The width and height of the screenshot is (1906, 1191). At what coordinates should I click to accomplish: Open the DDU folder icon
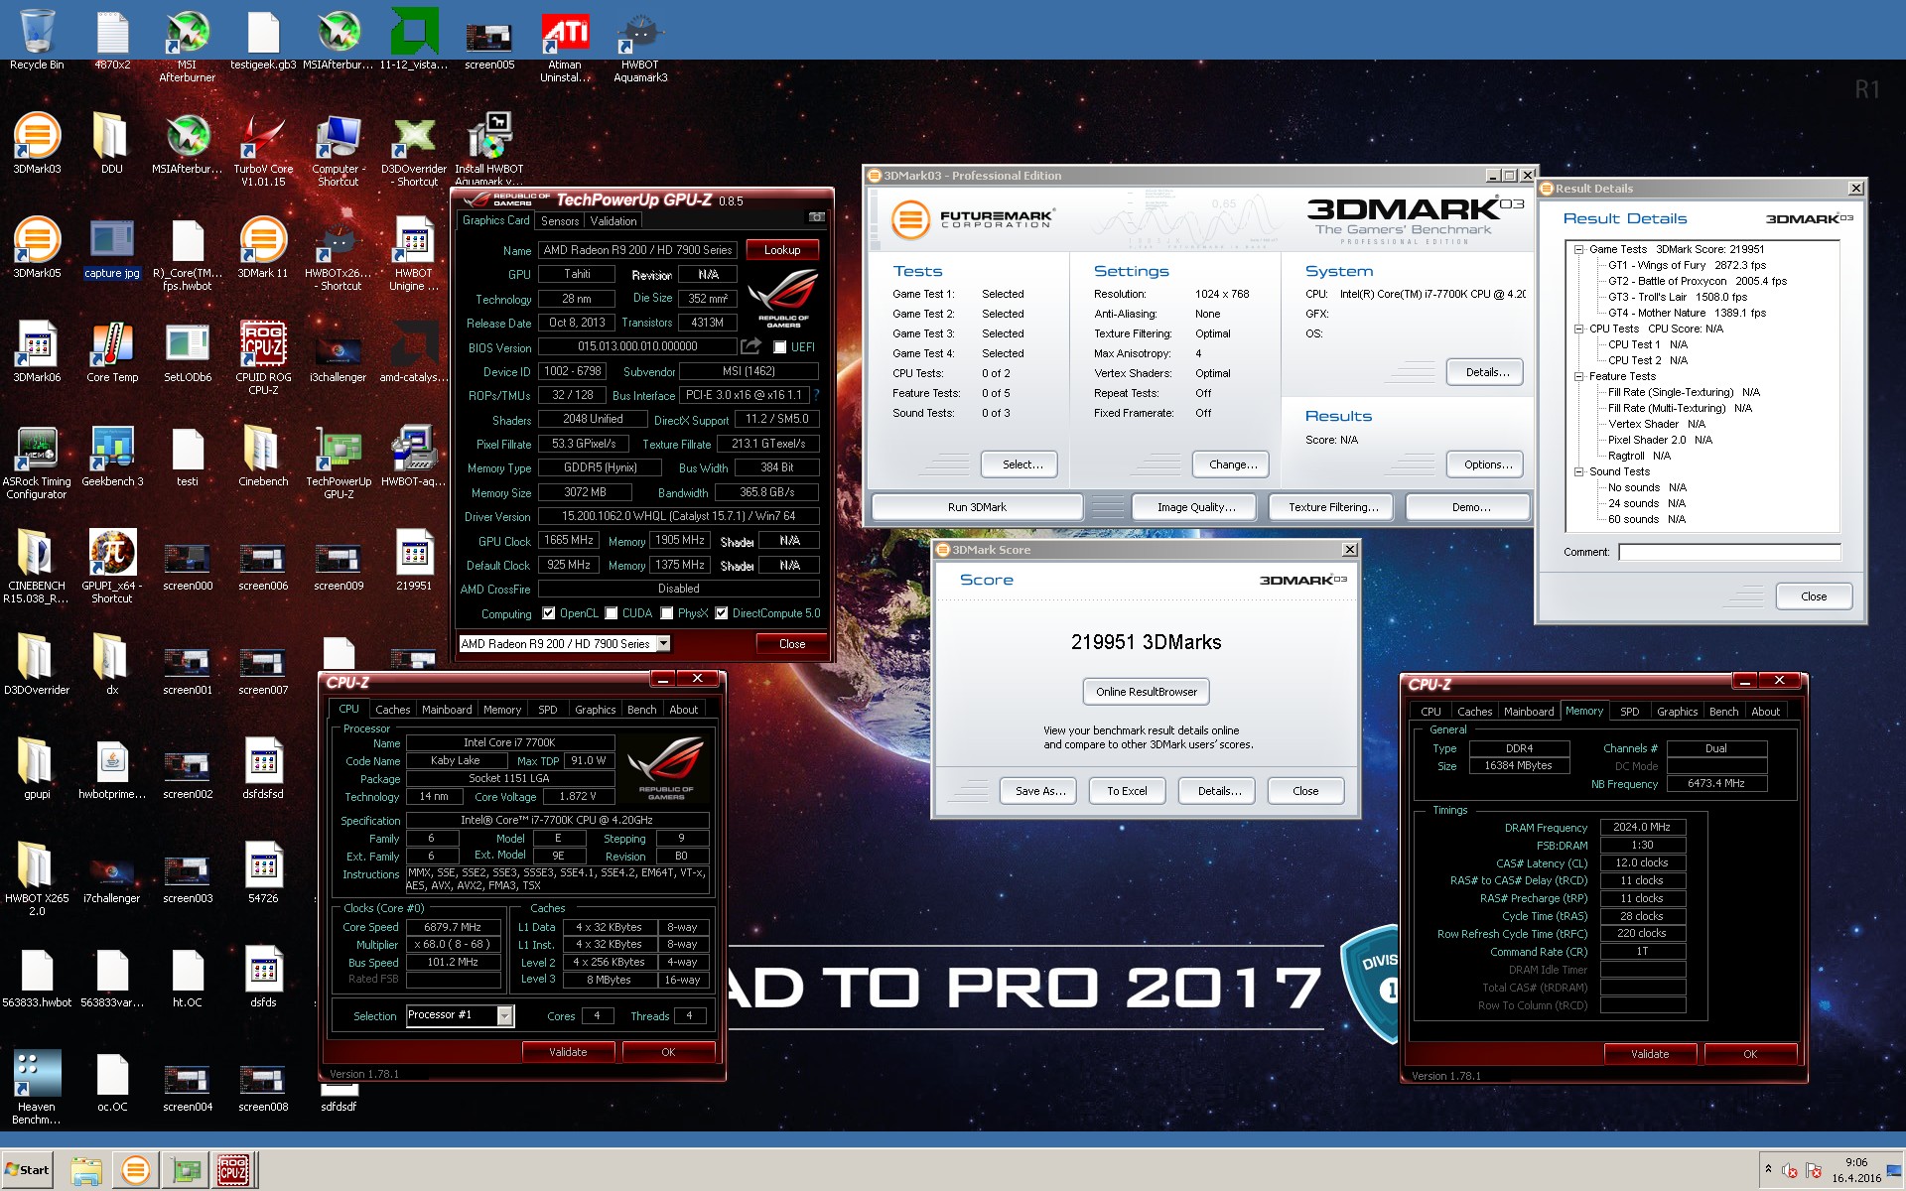(111, 144)
